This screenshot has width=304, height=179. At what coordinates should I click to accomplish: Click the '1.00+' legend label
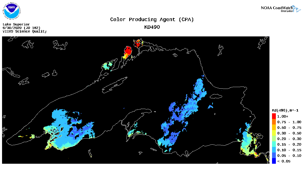coord(283,117)
